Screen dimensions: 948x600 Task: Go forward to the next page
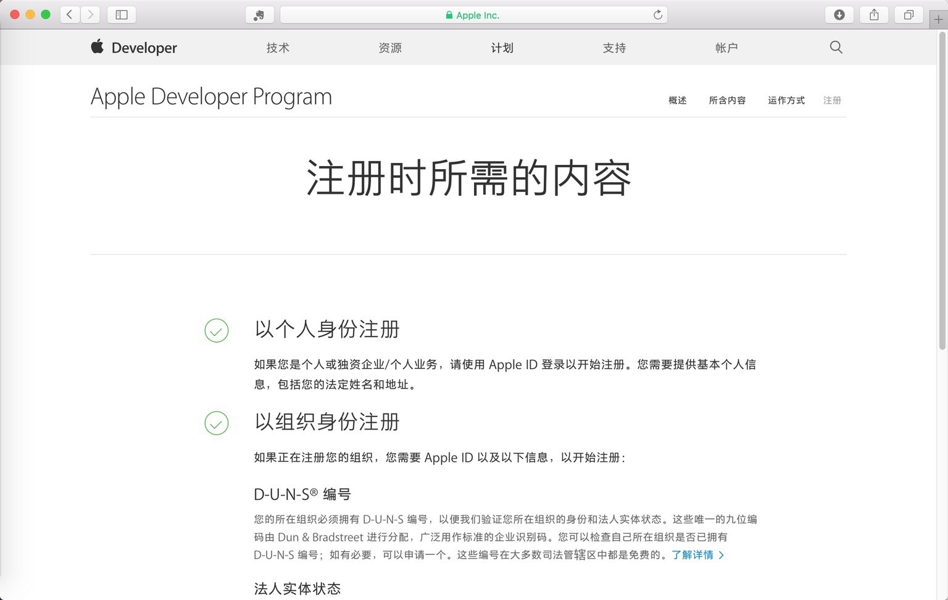[90, 15]
